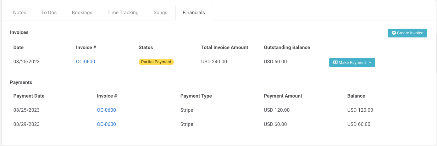437x146 pixels.
Task: Open the OC-0600 link for 08/25/2023 payment
Action: tap(106, 110)
